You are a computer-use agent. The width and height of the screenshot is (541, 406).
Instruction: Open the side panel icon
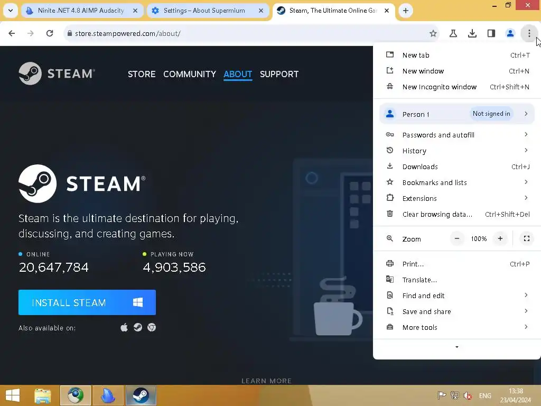point(491,33)
